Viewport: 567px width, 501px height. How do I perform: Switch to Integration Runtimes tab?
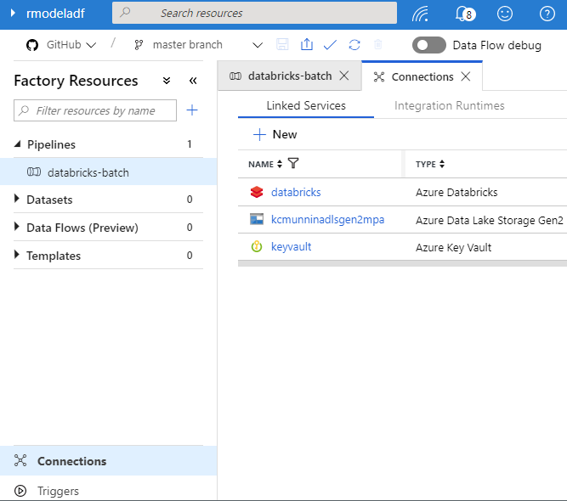[449, 105]
